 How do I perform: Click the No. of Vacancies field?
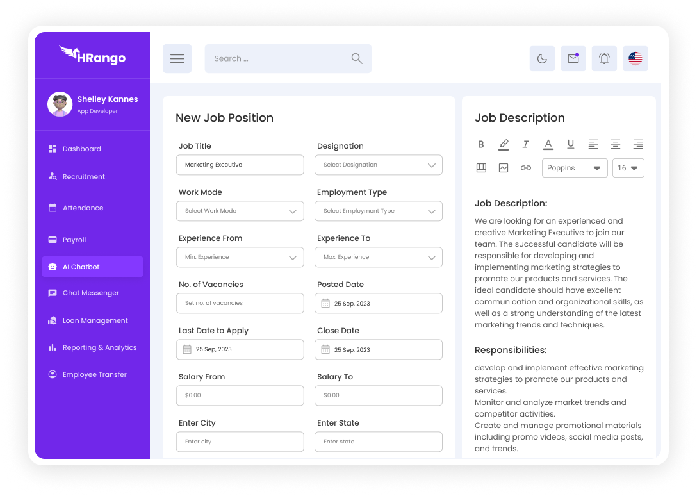(x=240, y=303)
